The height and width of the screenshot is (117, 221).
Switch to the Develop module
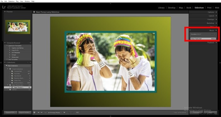click(x=171, y=8)
